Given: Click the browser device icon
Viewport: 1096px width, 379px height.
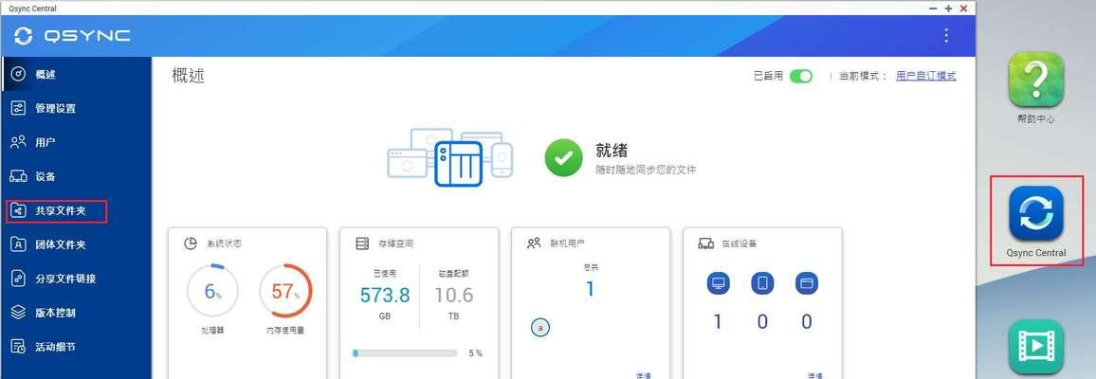Looking at the screenshot, I should click(x=807, y=283).
